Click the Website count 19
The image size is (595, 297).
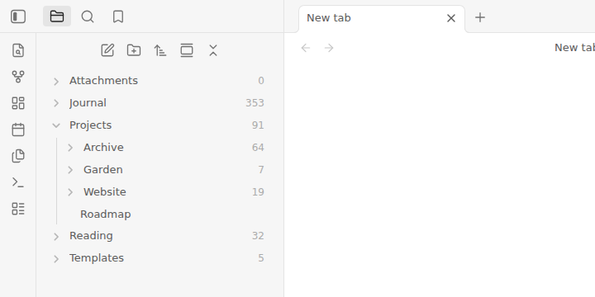(258, 192)
